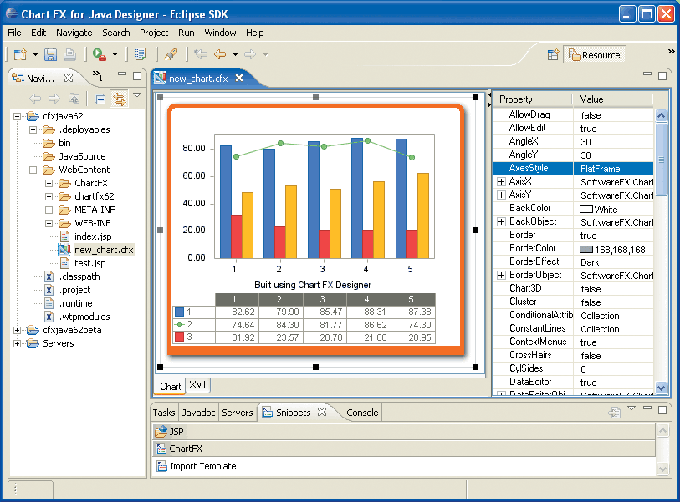Image resolution: width=680 pixels, height=502 pixels.
Task: Expand the cfxjava62beta project
Action: click(17, 330)
